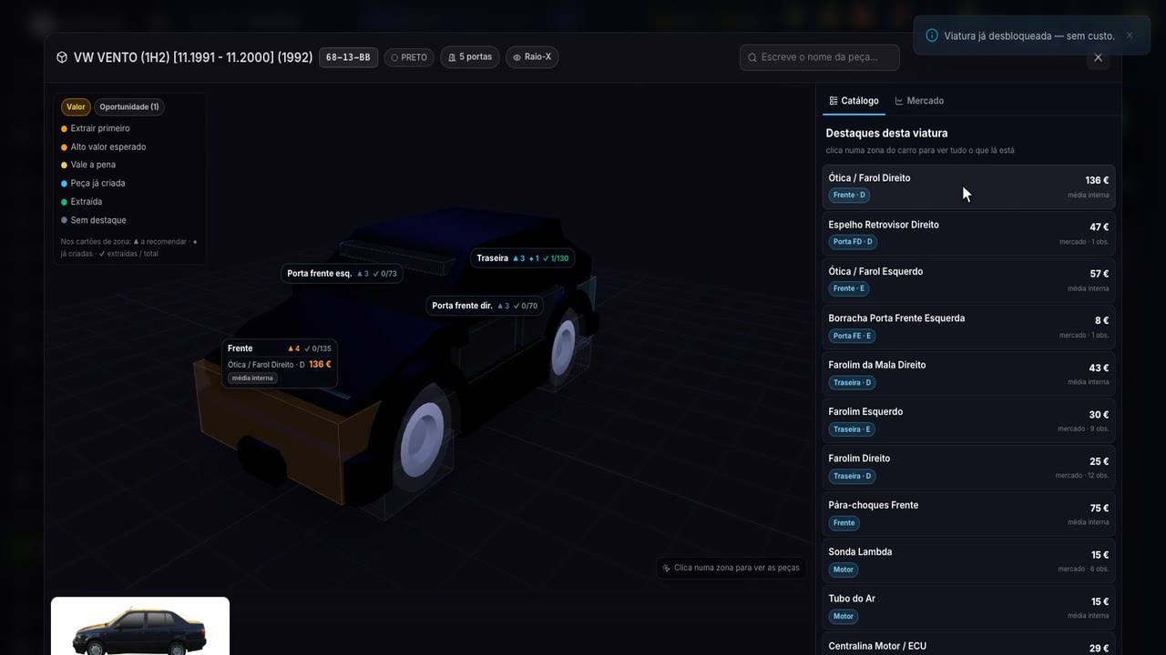Select Farolim Esquerdo item

tap(968, 420)
